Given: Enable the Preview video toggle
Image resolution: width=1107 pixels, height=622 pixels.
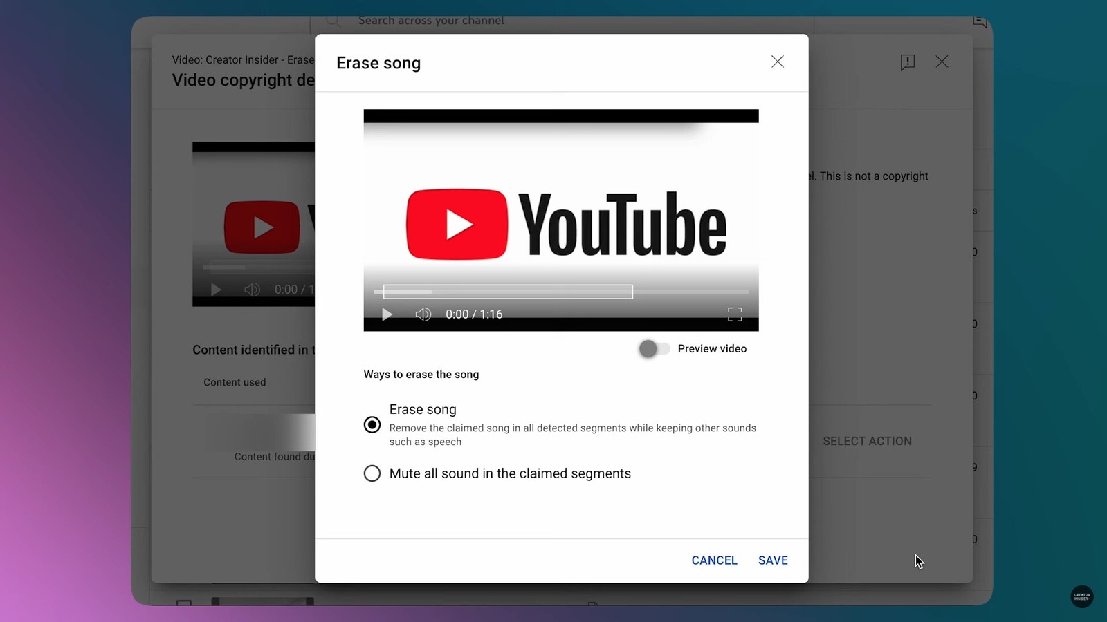Looking at the screenshot, I should click(x=654, y=349).
